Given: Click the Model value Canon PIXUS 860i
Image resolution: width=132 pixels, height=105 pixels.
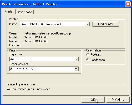Looking at the screenshot, I should tap(36, 37).
